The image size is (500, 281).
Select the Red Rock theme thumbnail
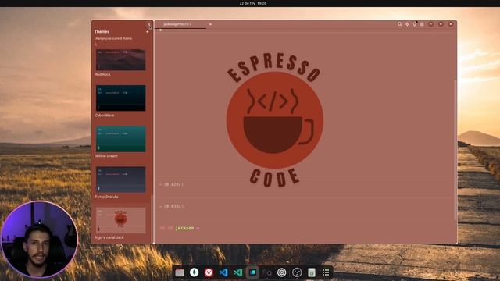point(121,59)
